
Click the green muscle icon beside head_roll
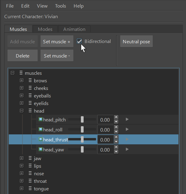(x=41, y=130)
